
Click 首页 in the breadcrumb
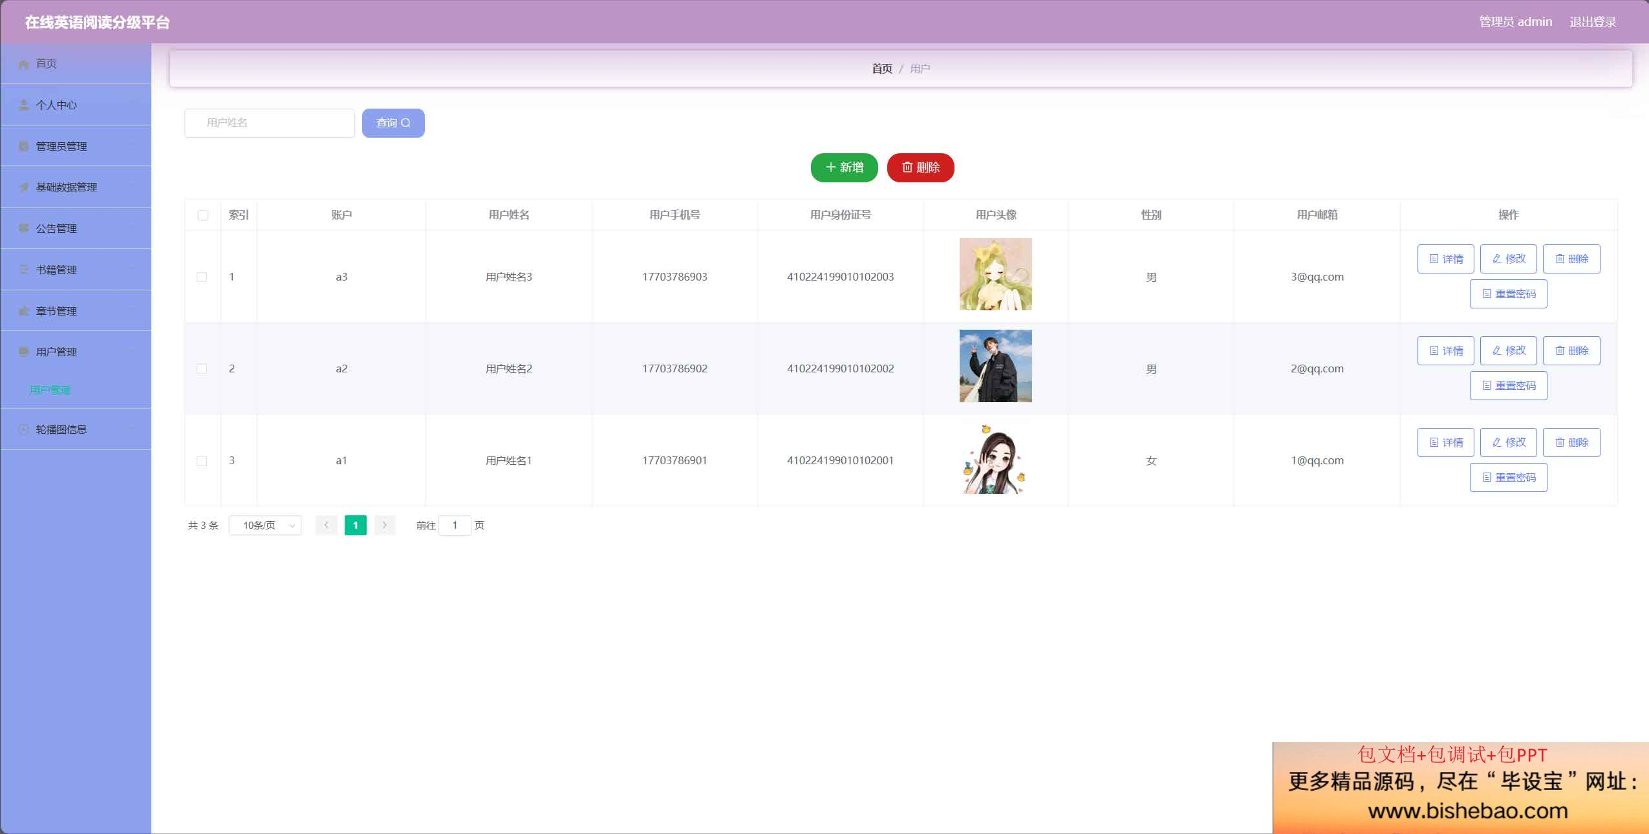tap(881, 69)
